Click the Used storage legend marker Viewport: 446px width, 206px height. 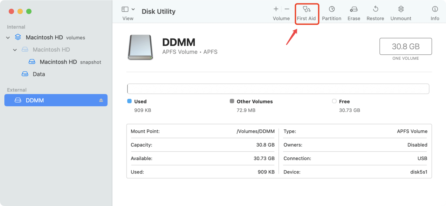[130, 101]
